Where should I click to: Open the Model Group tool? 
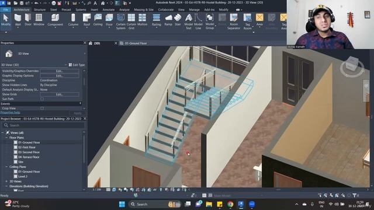click(210, 22)
